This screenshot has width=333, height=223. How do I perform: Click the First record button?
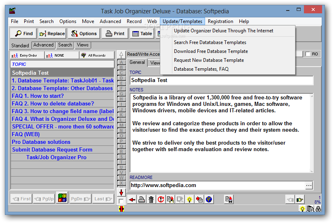(x=21, y=199)
